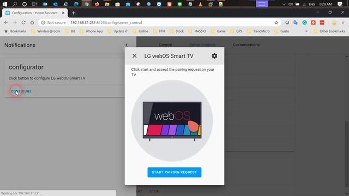349x196 pixels.
Task: Open the TrendMicro bookmark folder
Action: click(258, 31)
